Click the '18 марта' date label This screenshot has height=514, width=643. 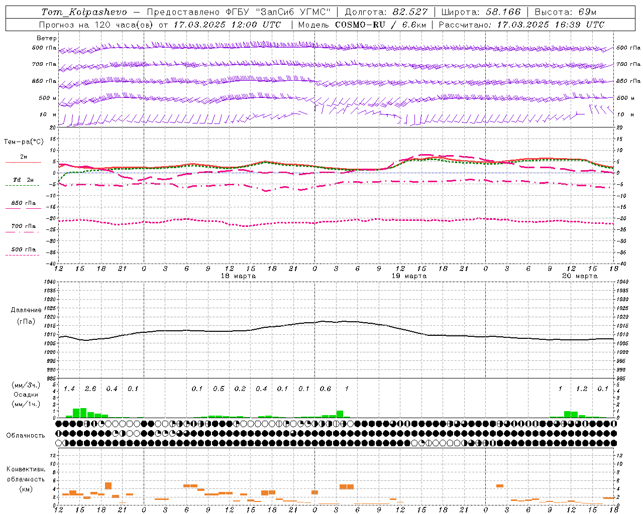point(238,276)
